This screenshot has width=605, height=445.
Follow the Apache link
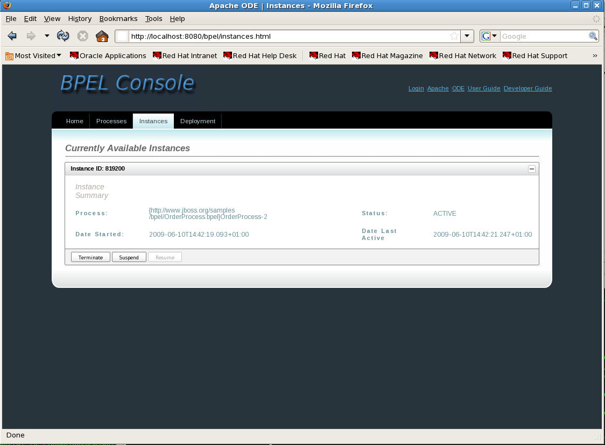click(x=438, y=88)
